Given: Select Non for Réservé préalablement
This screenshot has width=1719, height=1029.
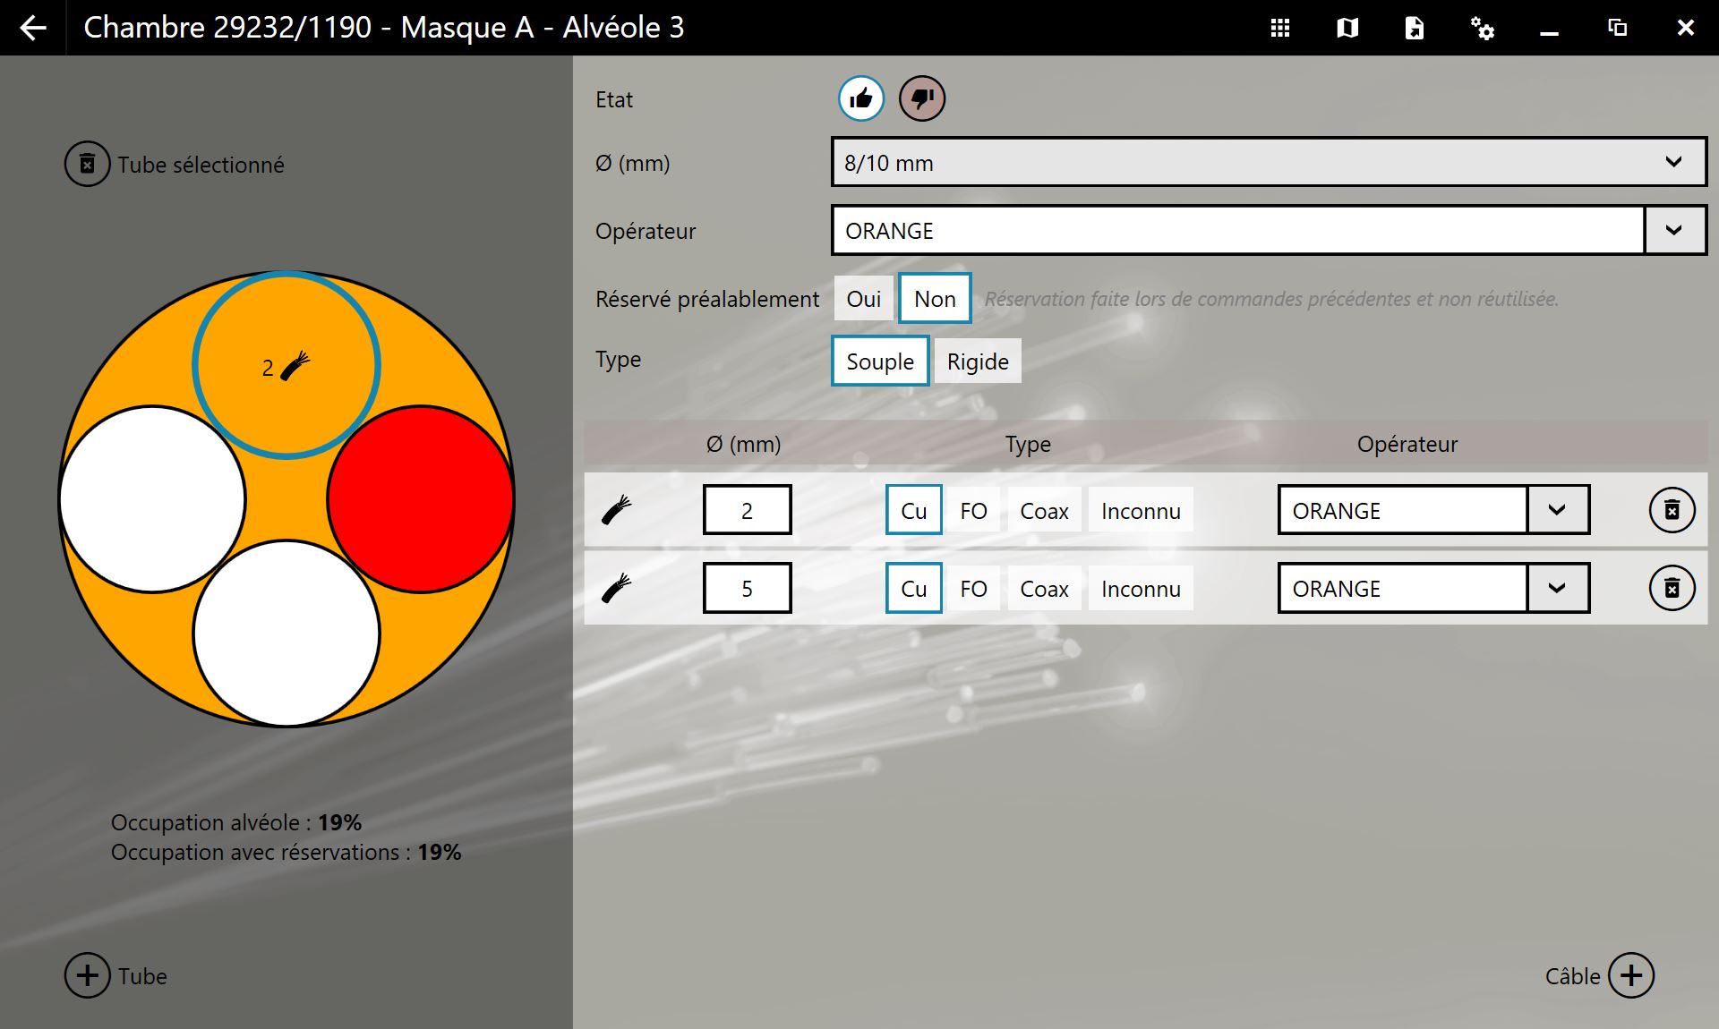Looking at the screenshot, I should (x=935, y=298).
